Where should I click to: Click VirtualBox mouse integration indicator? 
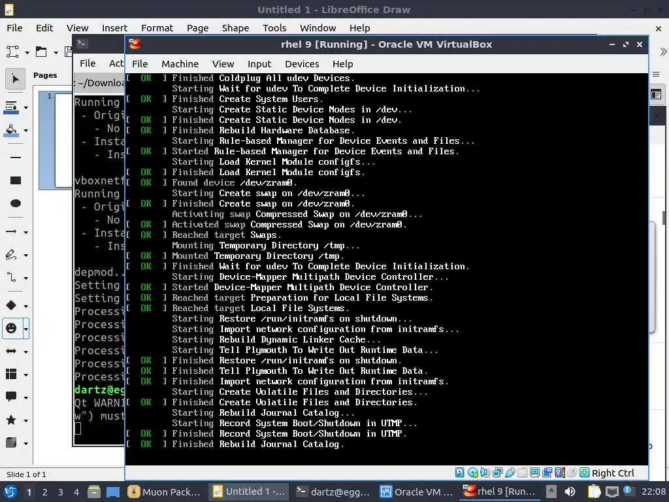pos(572,473)
